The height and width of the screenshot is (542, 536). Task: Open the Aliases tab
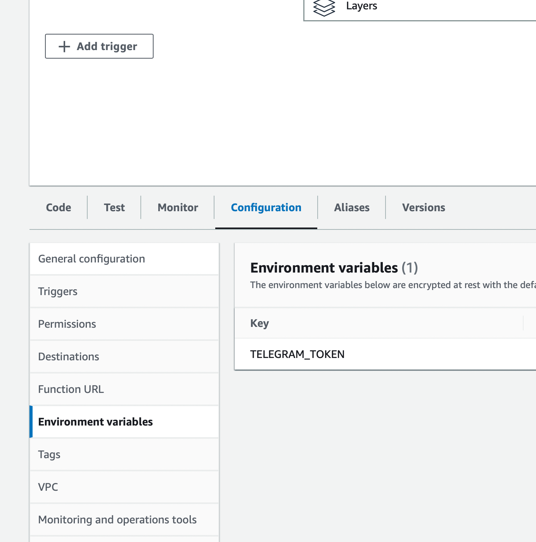click(352, 208)
